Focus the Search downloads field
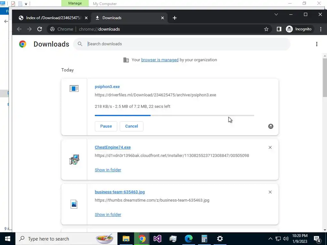The width and height of the screenshot is (327, 245). click(181, 44)
